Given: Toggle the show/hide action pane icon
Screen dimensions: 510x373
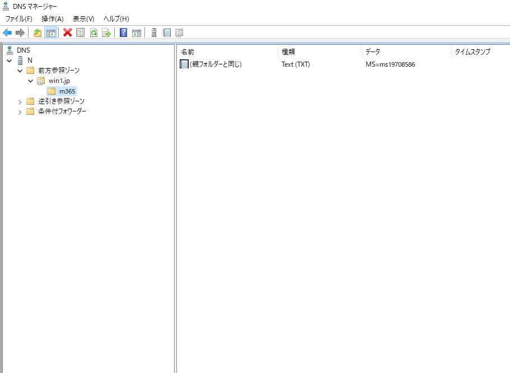Looking at the screenshot, I should click(x=137, y=32).
